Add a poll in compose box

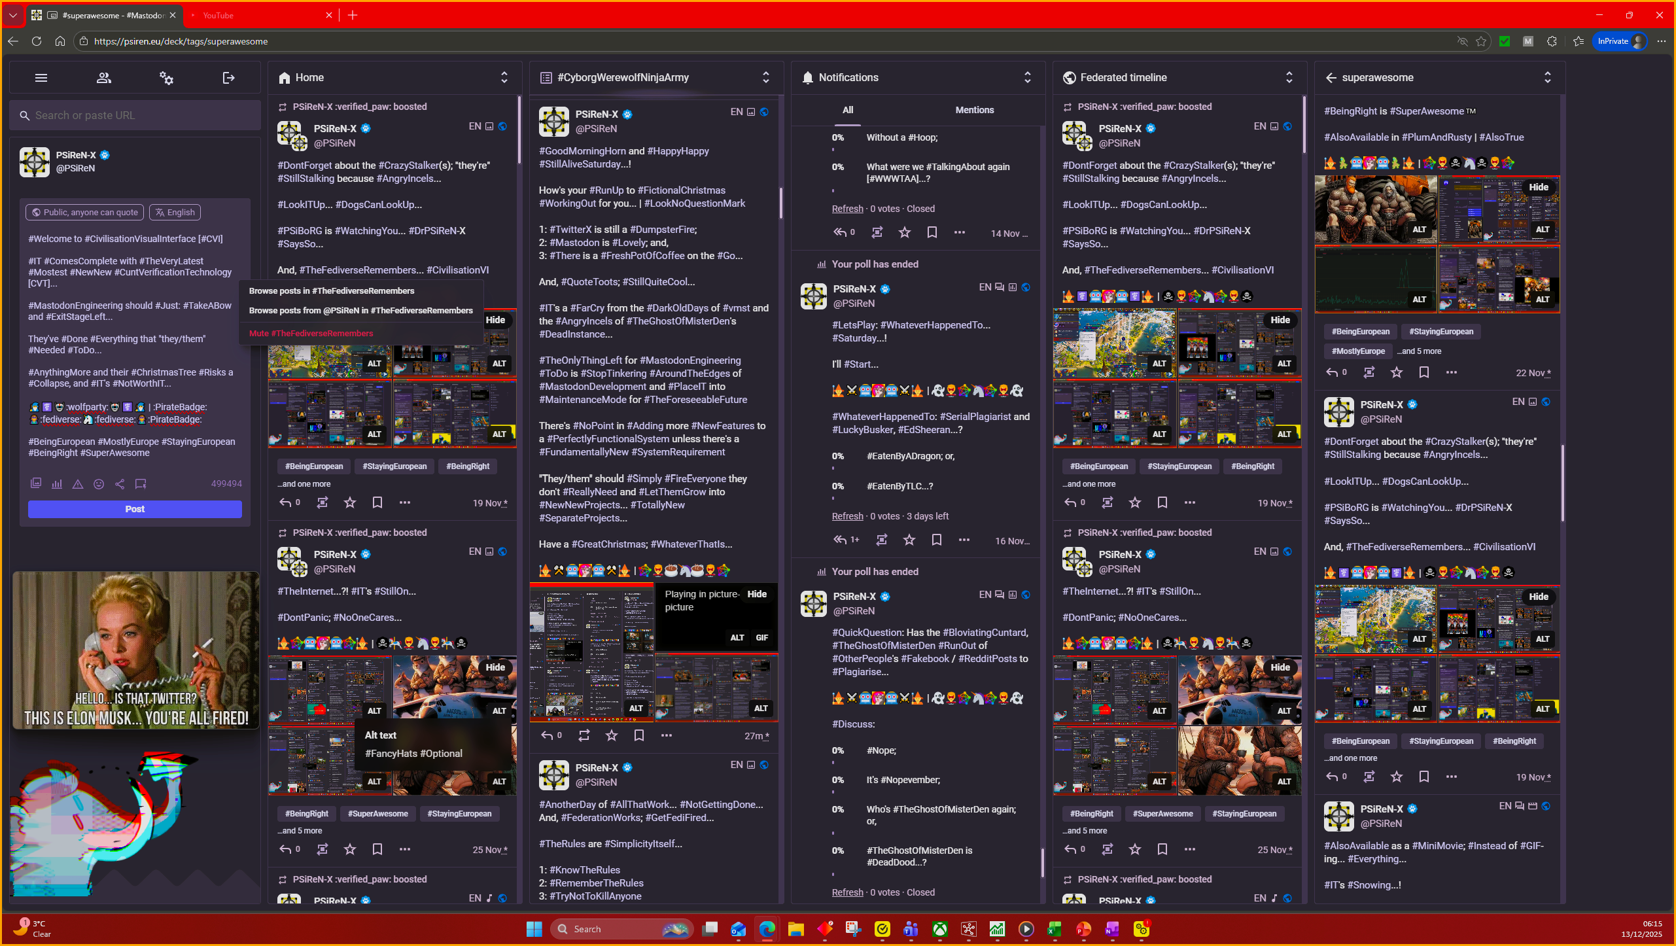(57, 484)
